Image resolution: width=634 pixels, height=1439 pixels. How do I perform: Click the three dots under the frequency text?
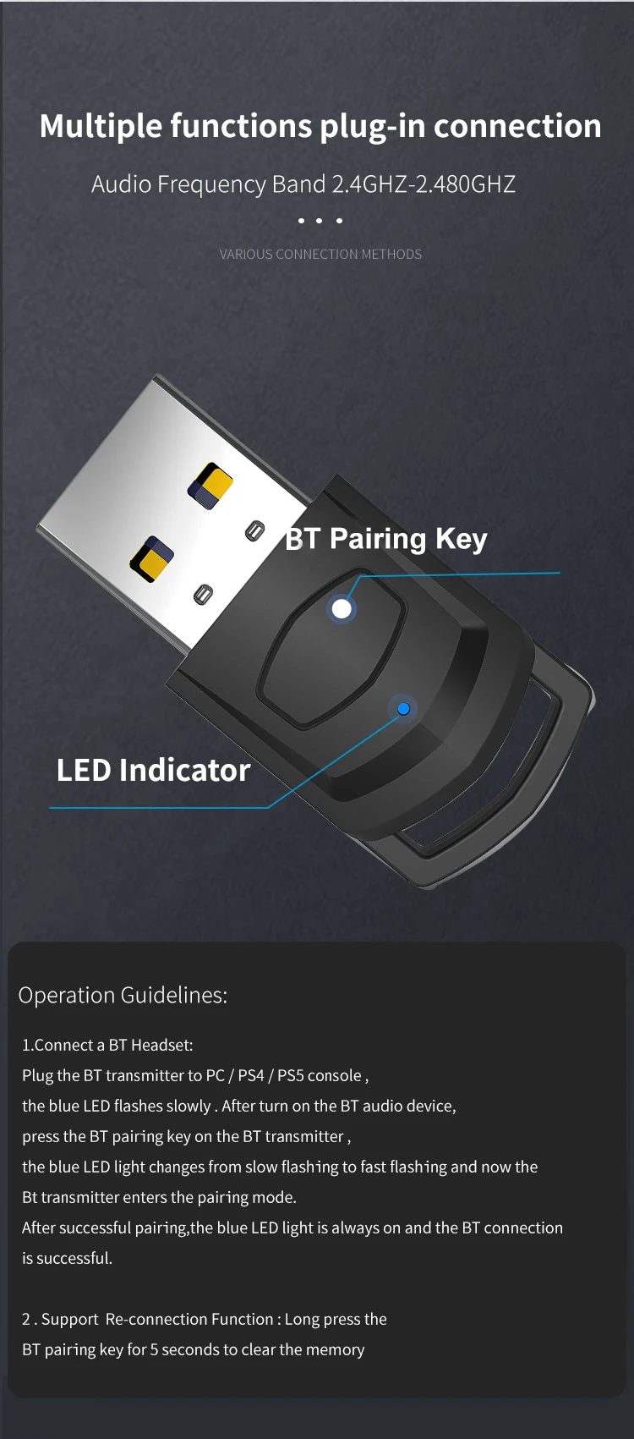pos(320,221)
